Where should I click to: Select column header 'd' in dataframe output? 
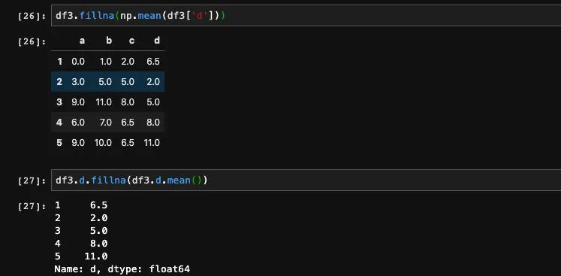157,41
